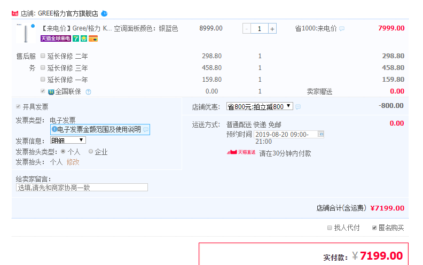Click the 8999.00 original price
This screenshot has height=265, width=423.
pos(211,28)
